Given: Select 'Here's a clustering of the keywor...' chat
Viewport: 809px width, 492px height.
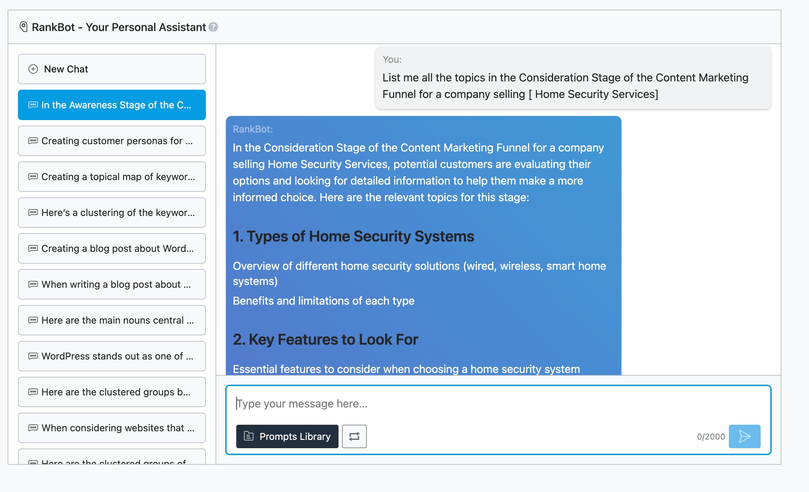Looking at the screenshot, I should pyautogui.click(x=112, y=213).
